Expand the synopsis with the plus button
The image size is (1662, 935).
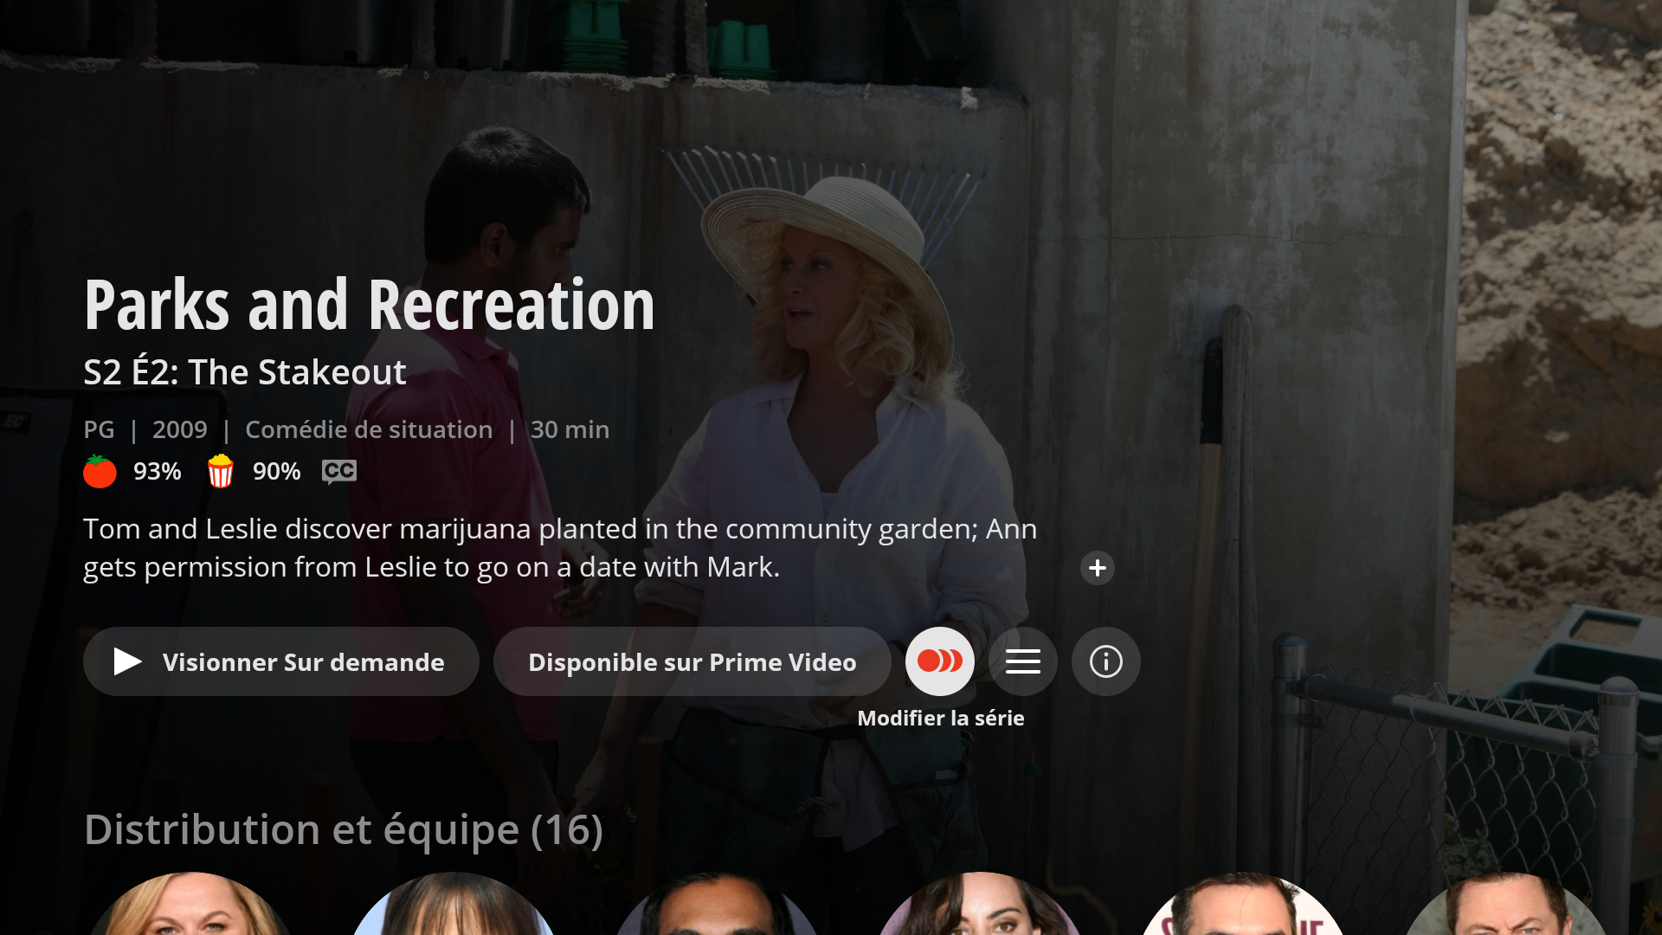pos(1098,568)
